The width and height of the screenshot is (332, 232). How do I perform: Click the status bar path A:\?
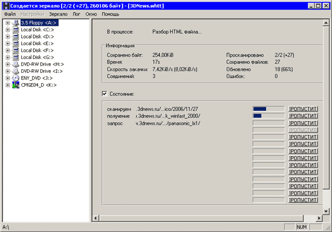click(6, 227)
